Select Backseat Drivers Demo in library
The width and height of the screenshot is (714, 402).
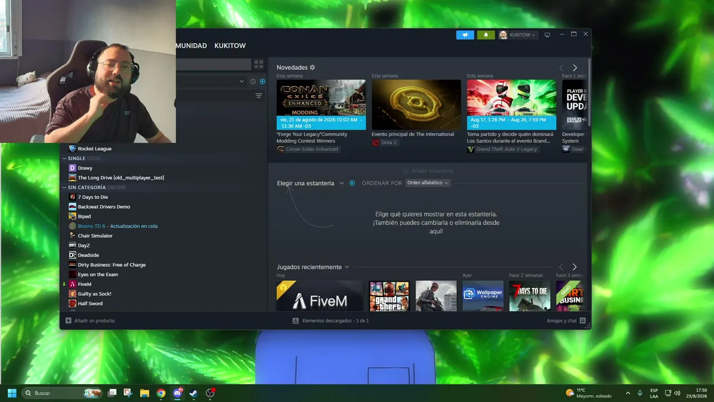pos(104,207)
